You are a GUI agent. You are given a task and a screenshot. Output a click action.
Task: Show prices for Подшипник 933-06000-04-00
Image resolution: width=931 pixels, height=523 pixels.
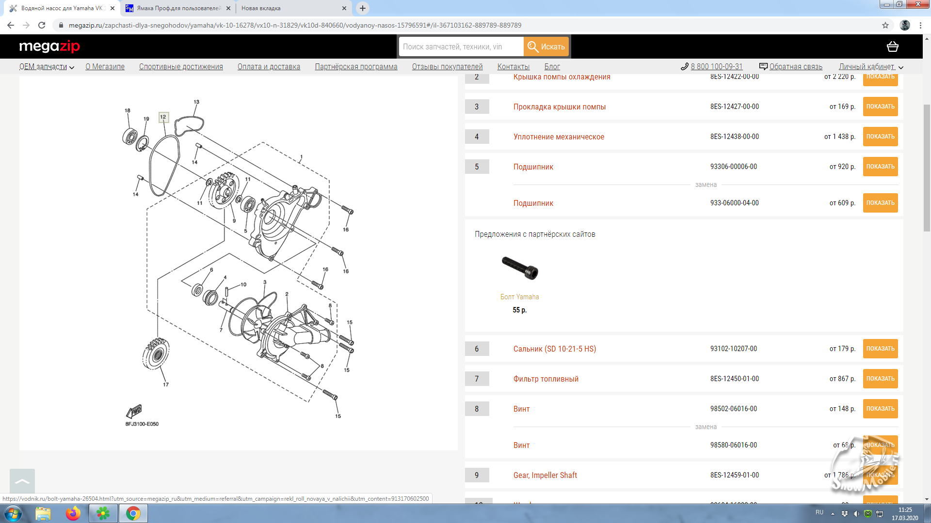click(x=880, y=203)
